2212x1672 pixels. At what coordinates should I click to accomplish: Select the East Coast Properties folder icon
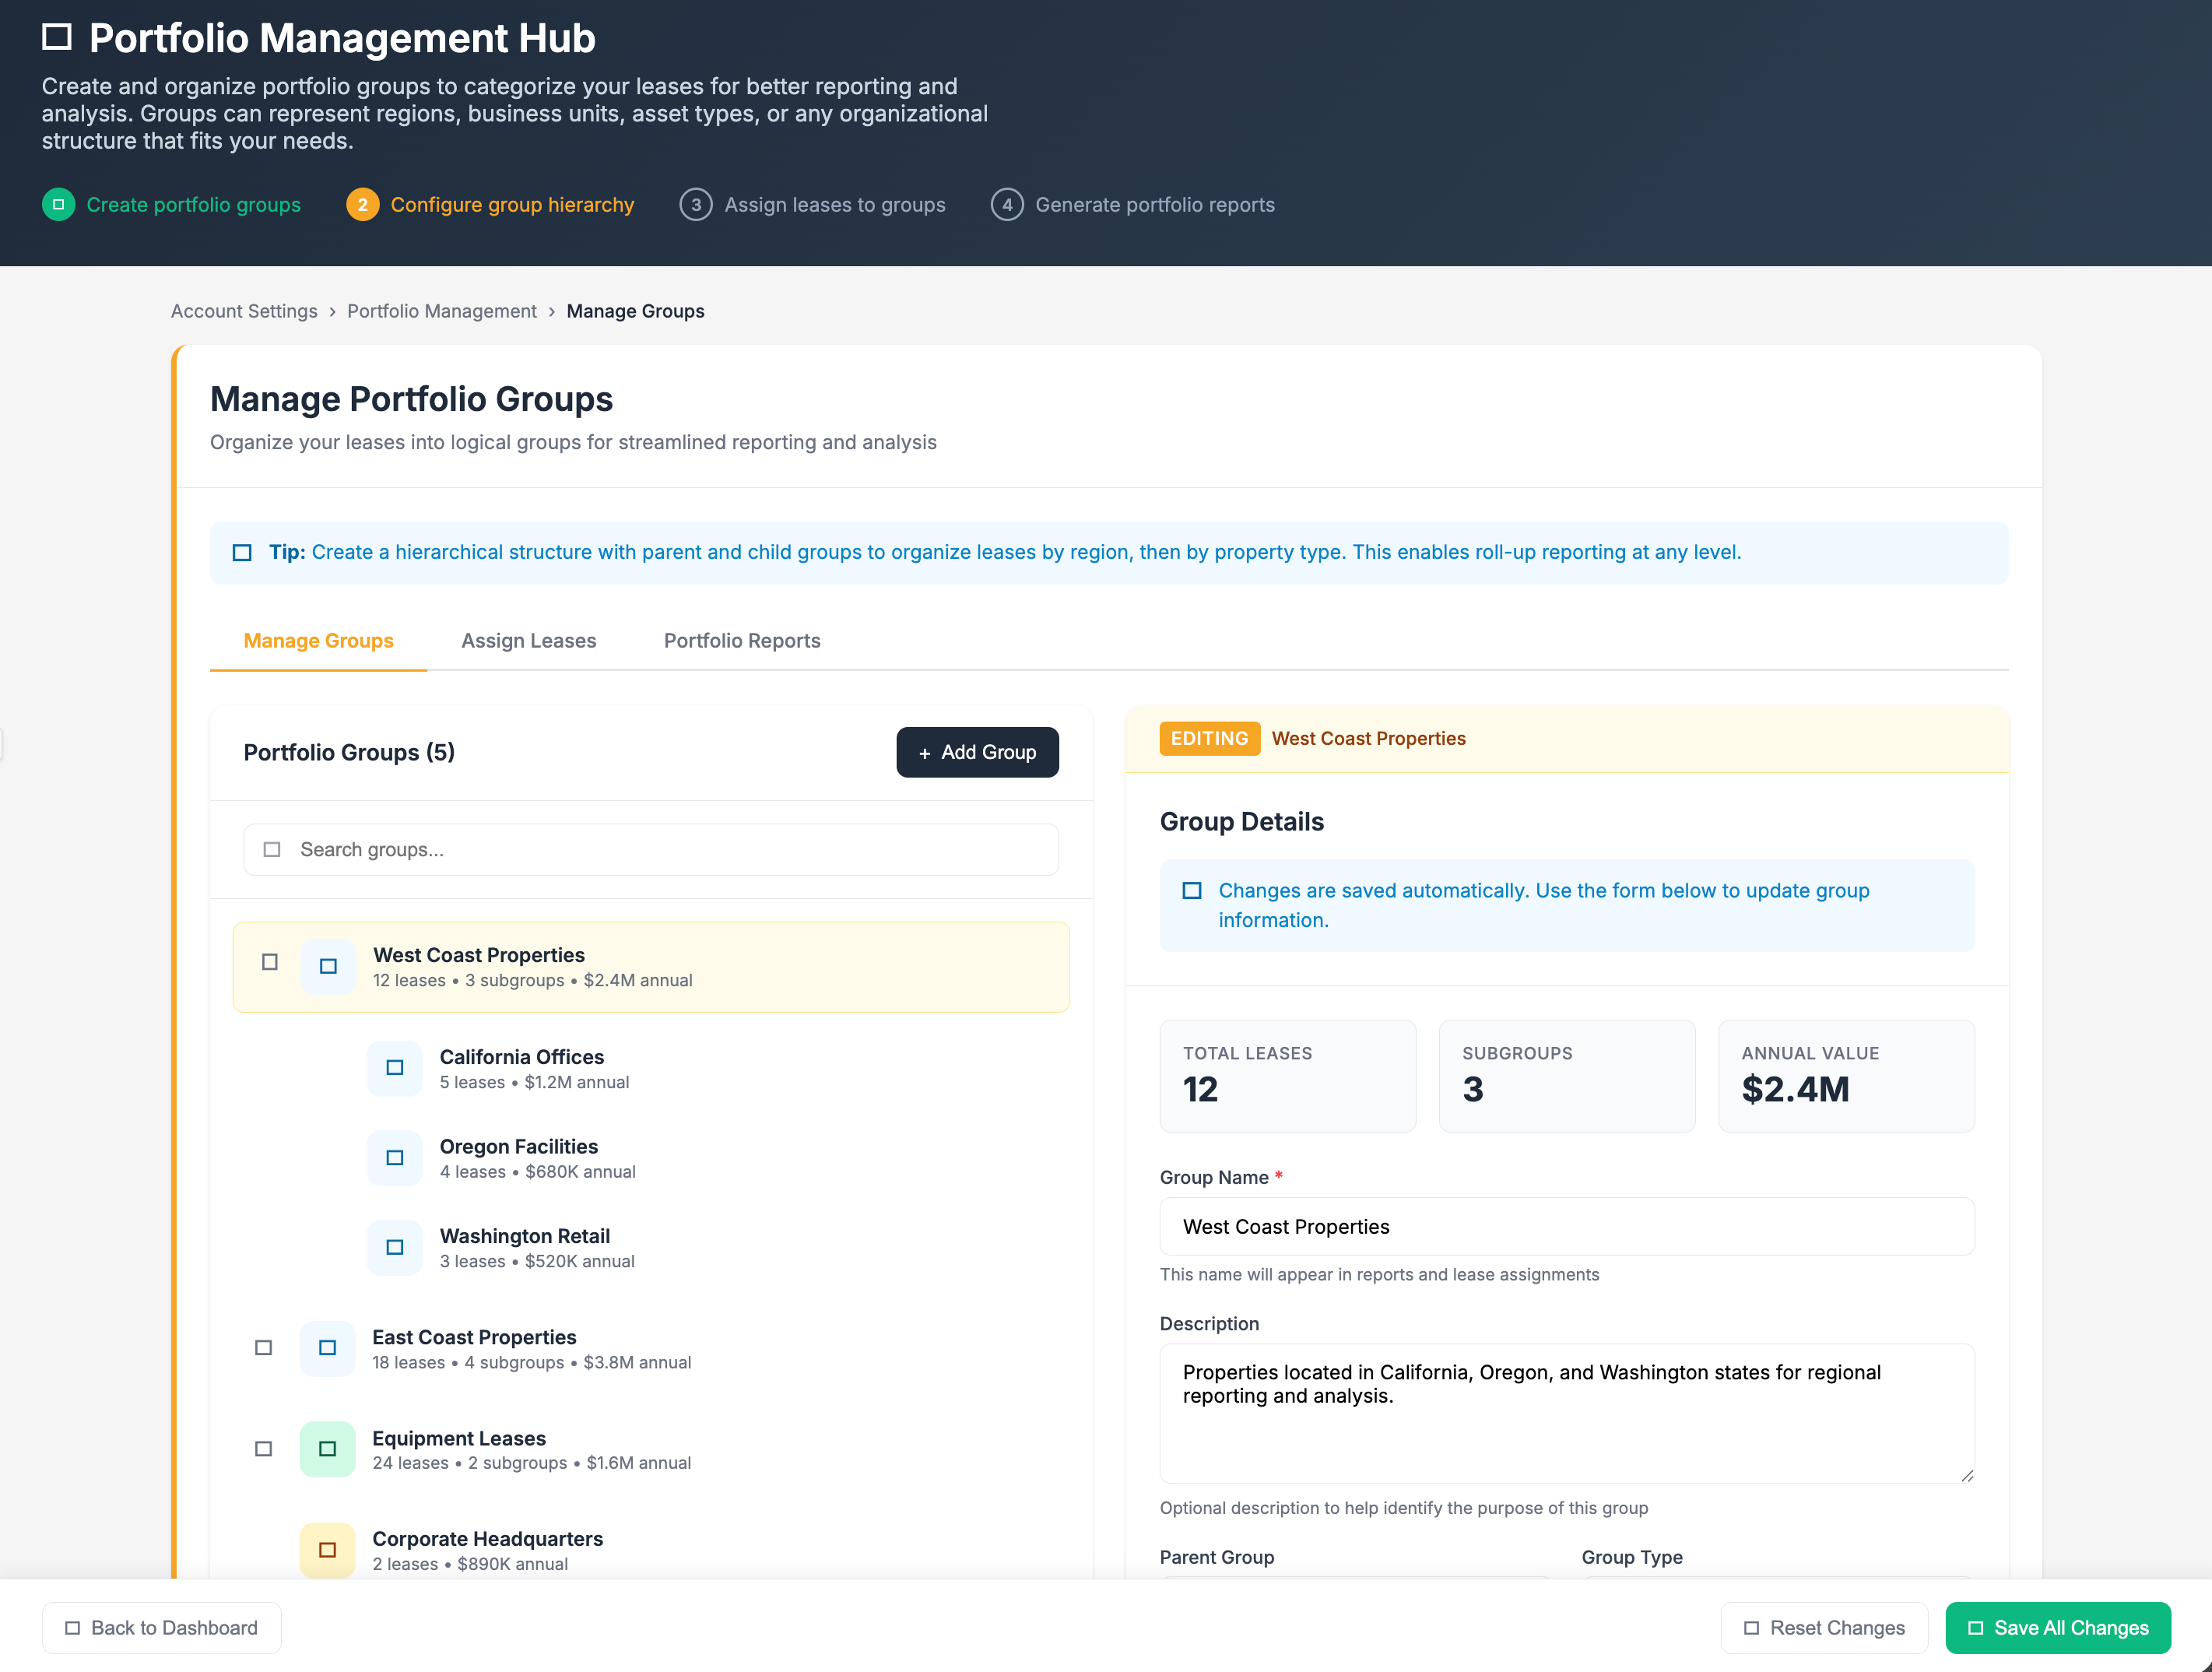click(x=328, y=1348)
